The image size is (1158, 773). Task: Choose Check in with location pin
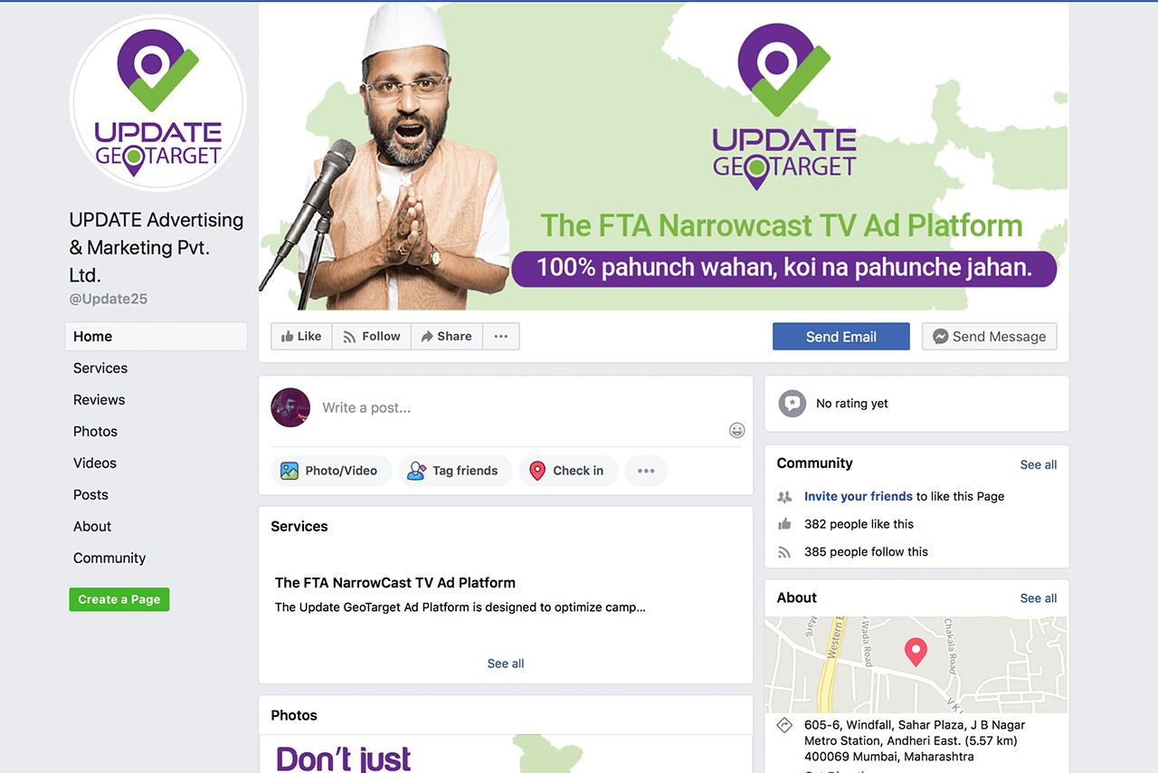tap(568, 471)
